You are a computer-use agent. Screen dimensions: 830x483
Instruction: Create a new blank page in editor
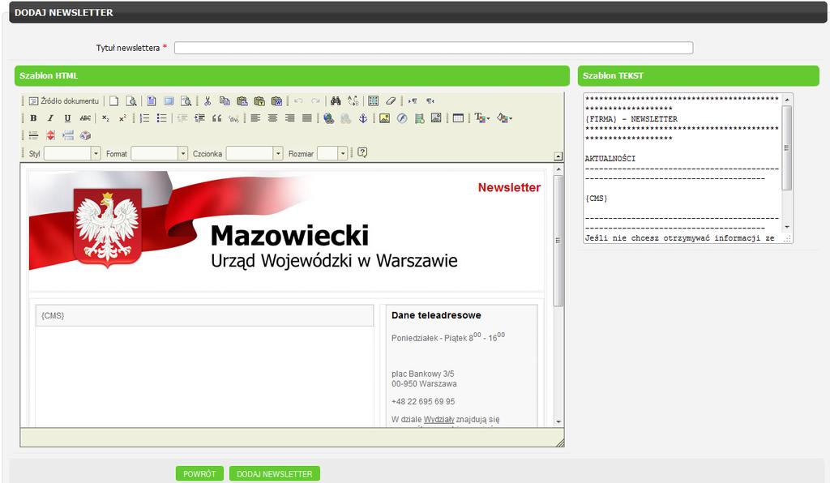click(113, 101)
